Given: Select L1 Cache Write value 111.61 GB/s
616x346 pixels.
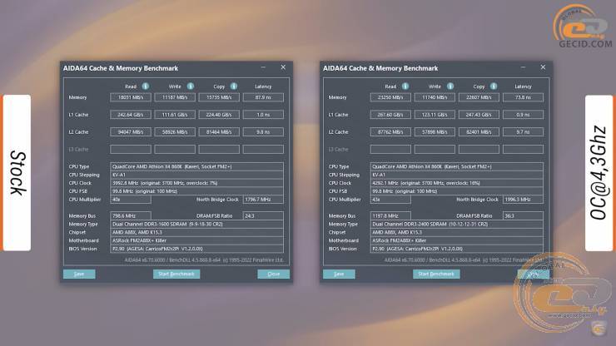Looking at the screenshot, I should click(x=175, y=115).
